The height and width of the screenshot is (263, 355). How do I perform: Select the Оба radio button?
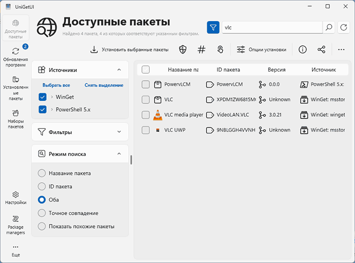(x=42, y=200)
